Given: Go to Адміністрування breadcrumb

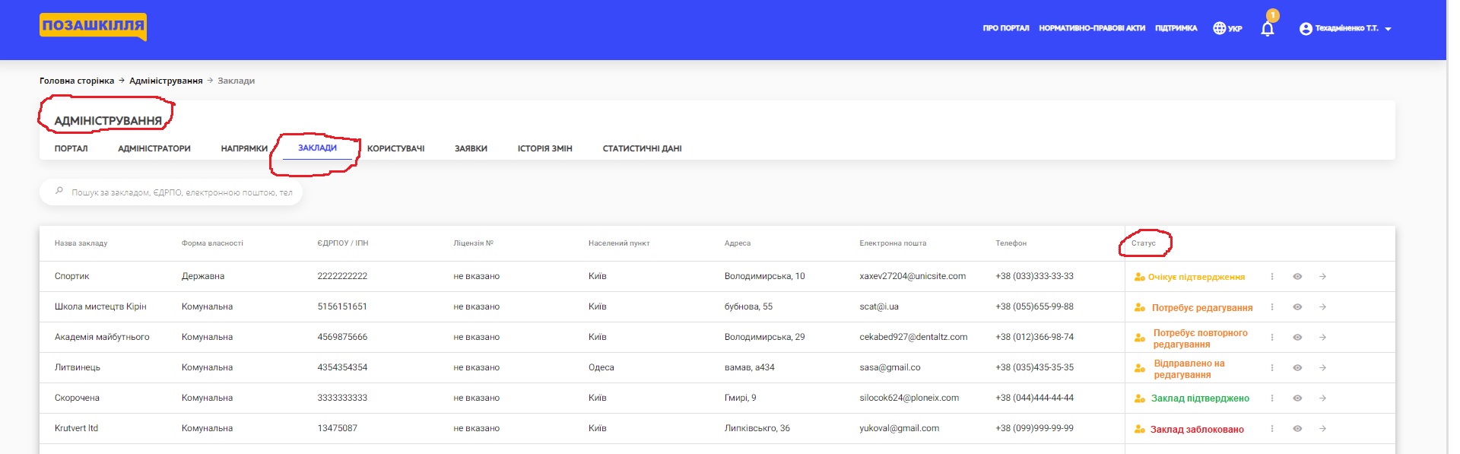Looking at the screenshot, I should point(166,81).
